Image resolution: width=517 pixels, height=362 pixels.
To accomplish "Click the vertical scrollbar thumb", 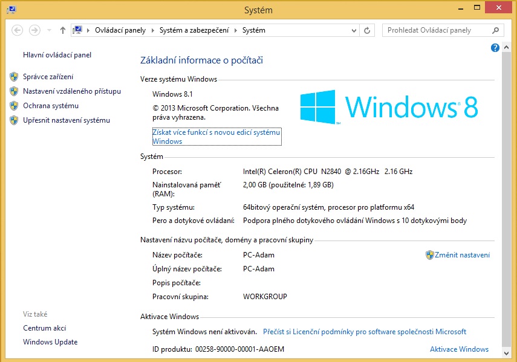I will (x=507, y=199).
